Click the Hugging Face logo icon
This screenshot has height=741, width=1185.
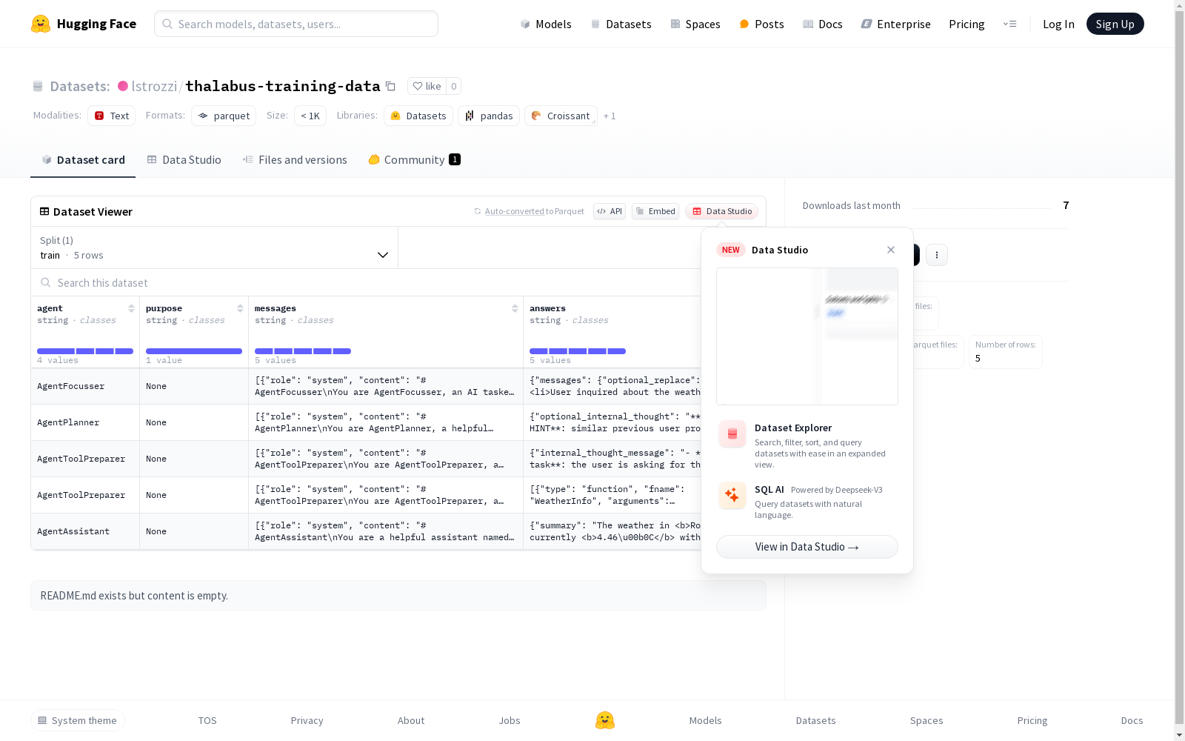[41, 24]
